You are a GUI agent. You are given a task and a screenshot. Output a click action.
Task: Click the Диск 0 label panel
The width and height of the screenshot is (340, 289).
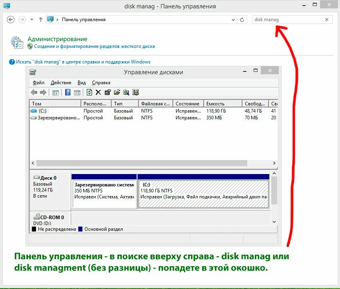(50, 191)
